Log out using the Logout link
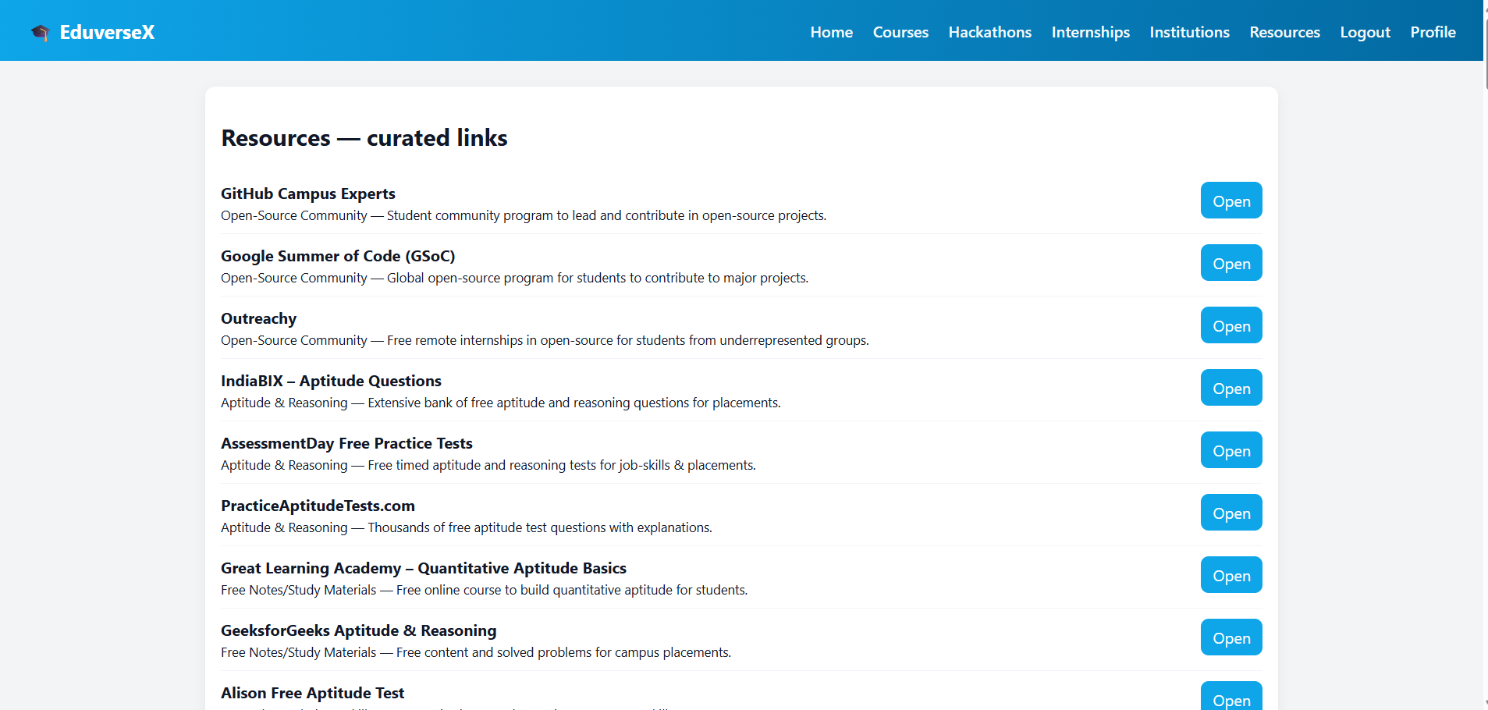Viewport: 1488px width, 710px height. 1365,32
